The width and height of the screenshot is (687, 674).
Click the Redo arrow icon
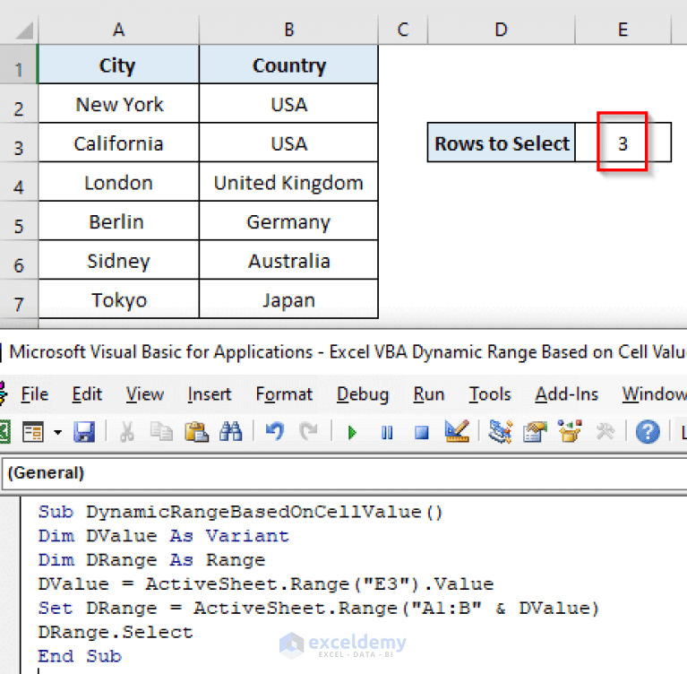[x=309, y=432]
